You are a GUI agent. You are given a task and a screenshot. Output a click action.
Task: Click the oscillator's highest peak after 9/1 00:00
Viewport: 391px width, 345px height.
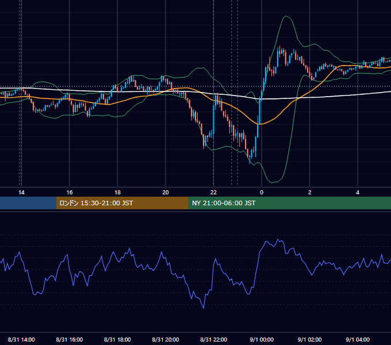[x=278, y=240]
